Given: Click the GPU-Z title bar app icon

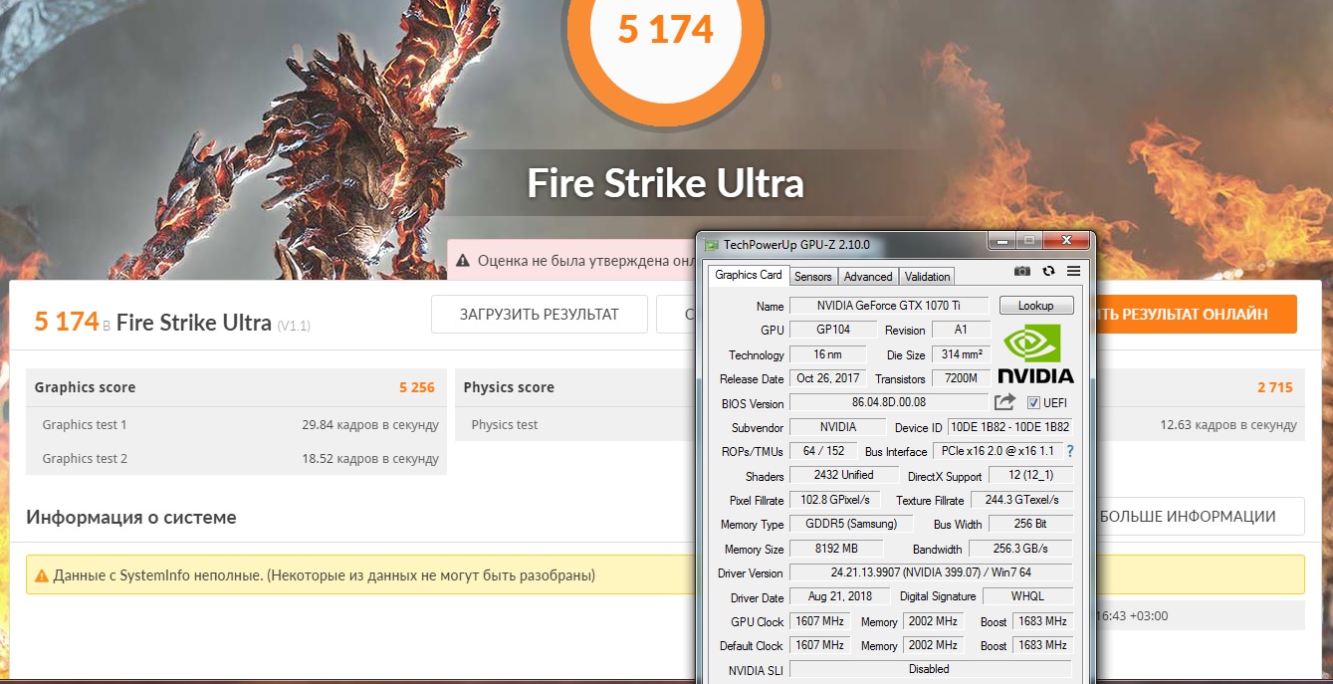Looking at the screenshot, I should 711,244.
